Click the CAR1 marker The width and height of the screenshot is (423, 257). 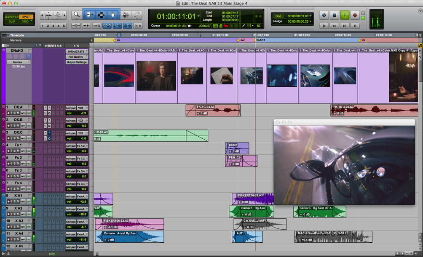255,40
